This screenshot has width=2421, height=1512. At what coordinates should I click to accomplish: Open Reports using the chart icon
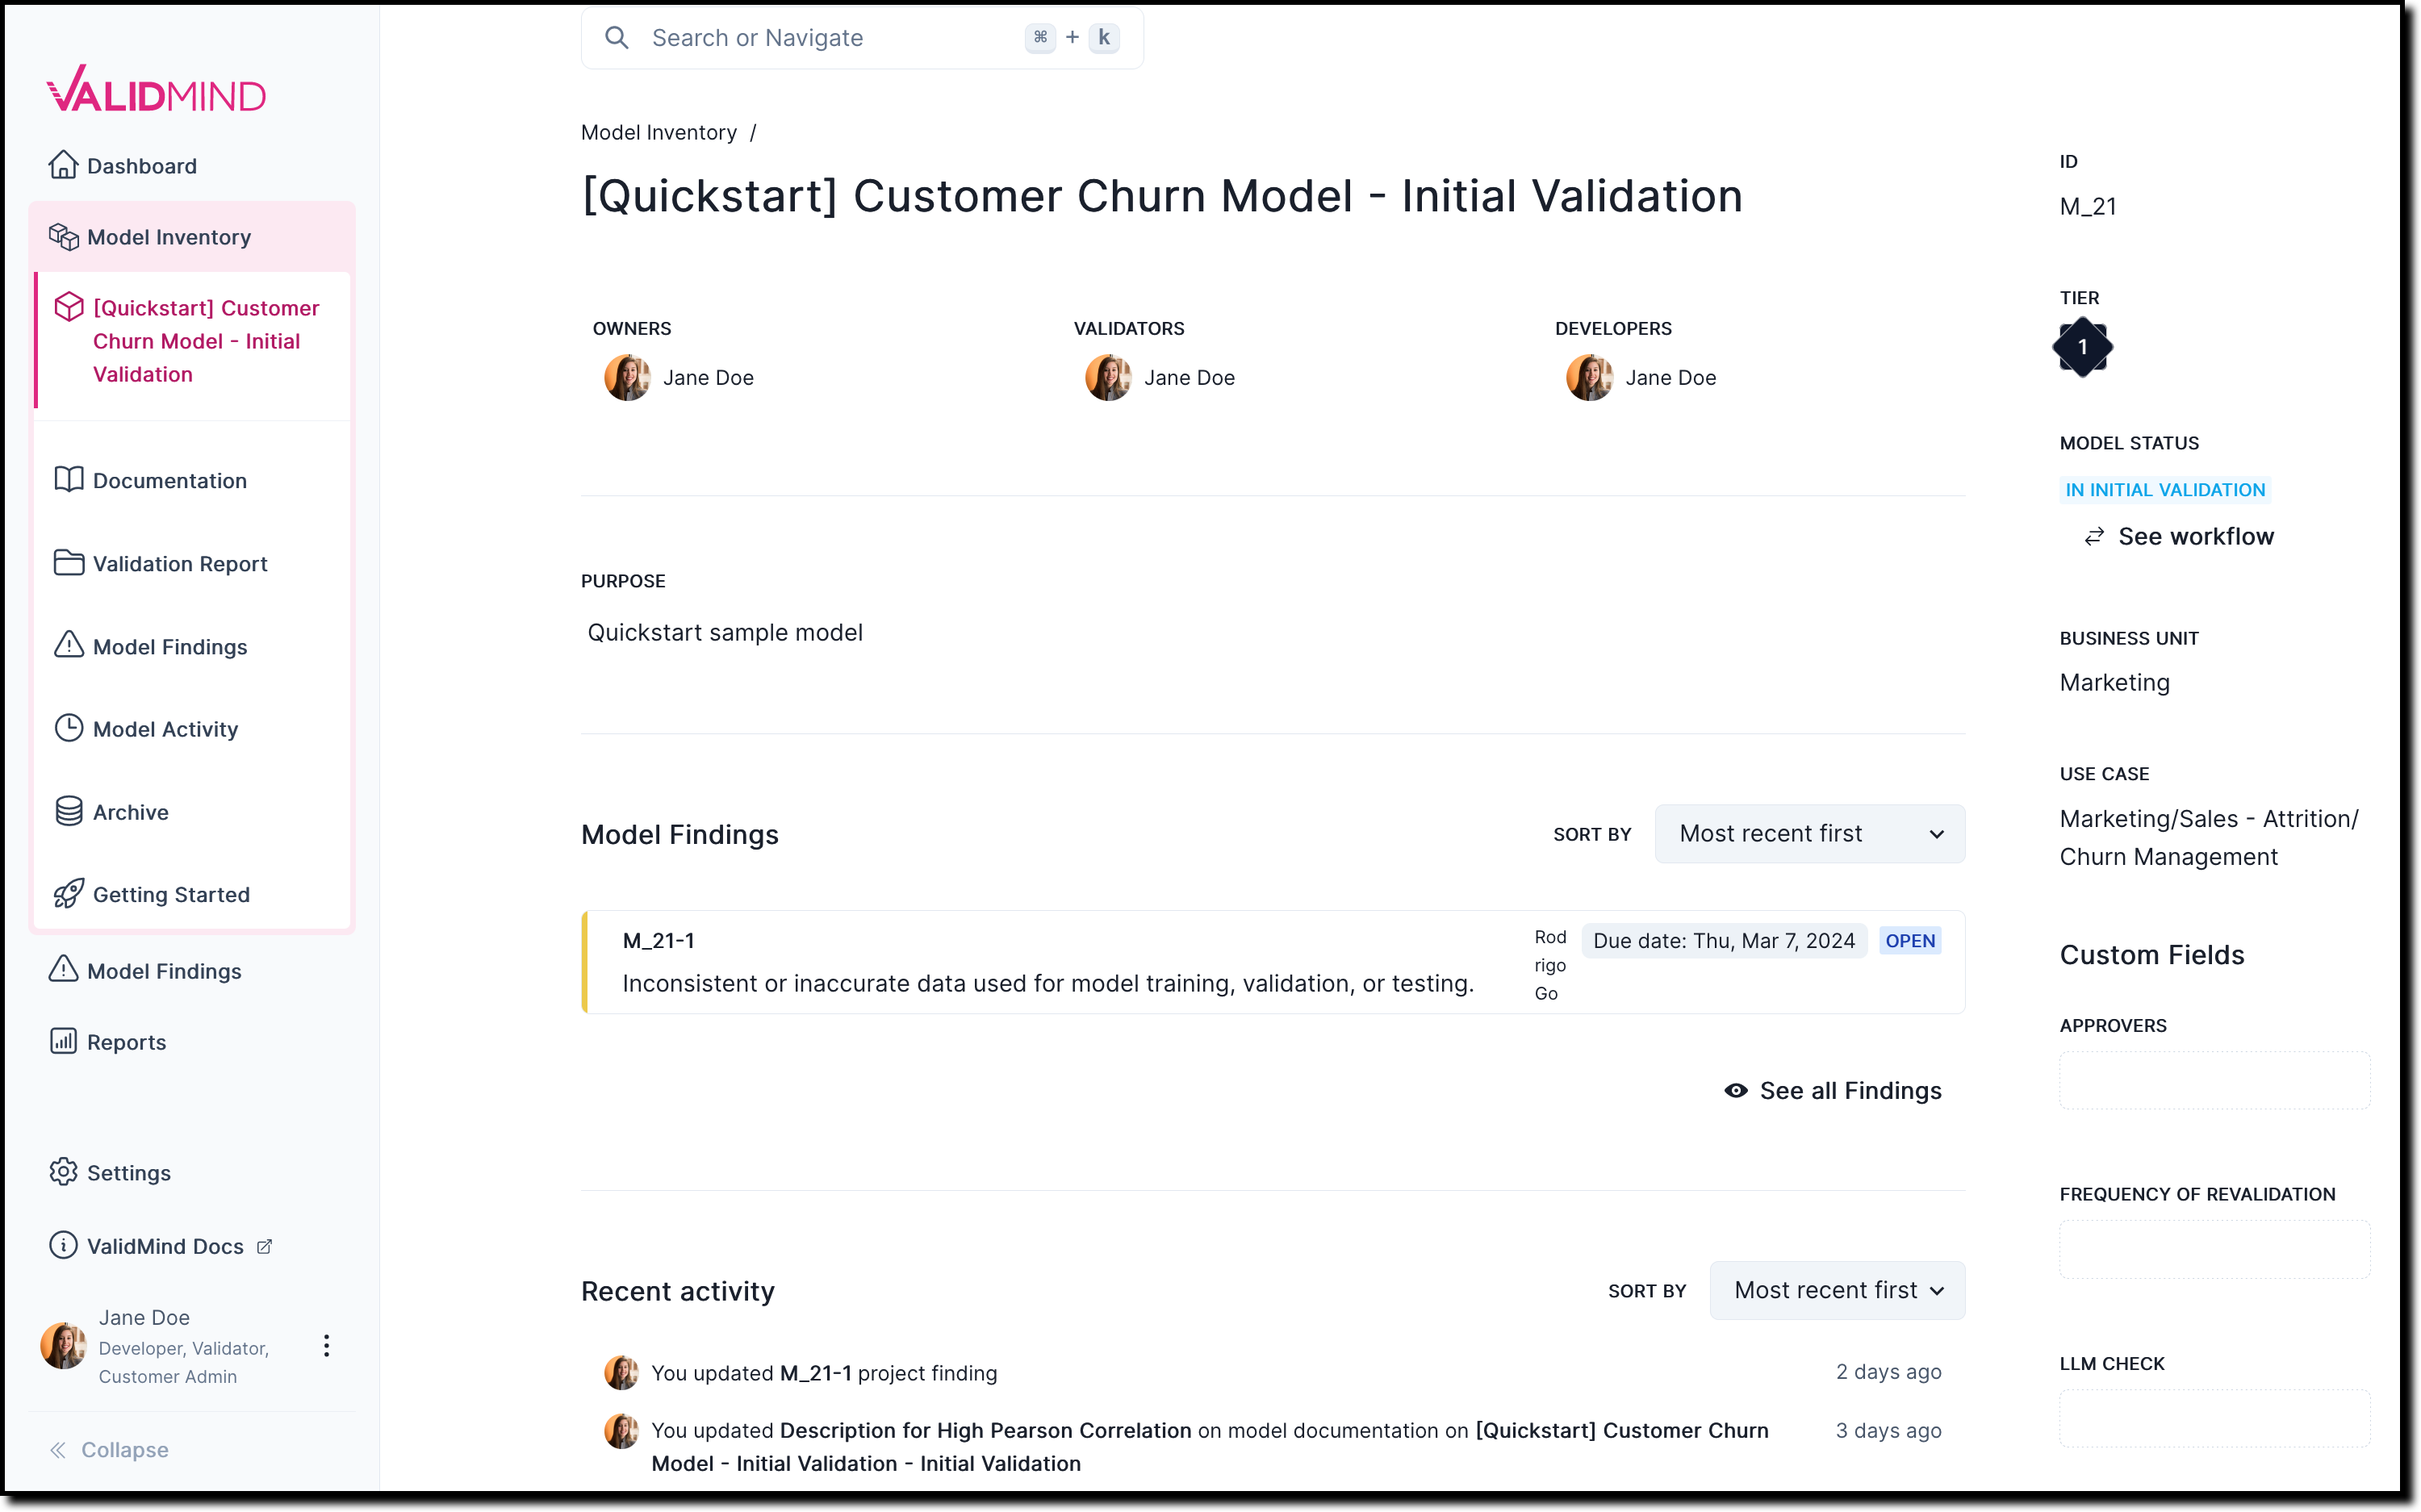tap(62, 1041)
